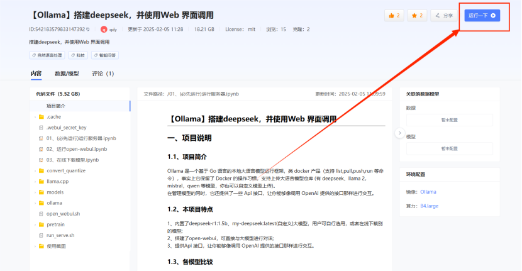Expand the ollama folder chevron
This screenshot has height=271, width=522.
[35, 203]
